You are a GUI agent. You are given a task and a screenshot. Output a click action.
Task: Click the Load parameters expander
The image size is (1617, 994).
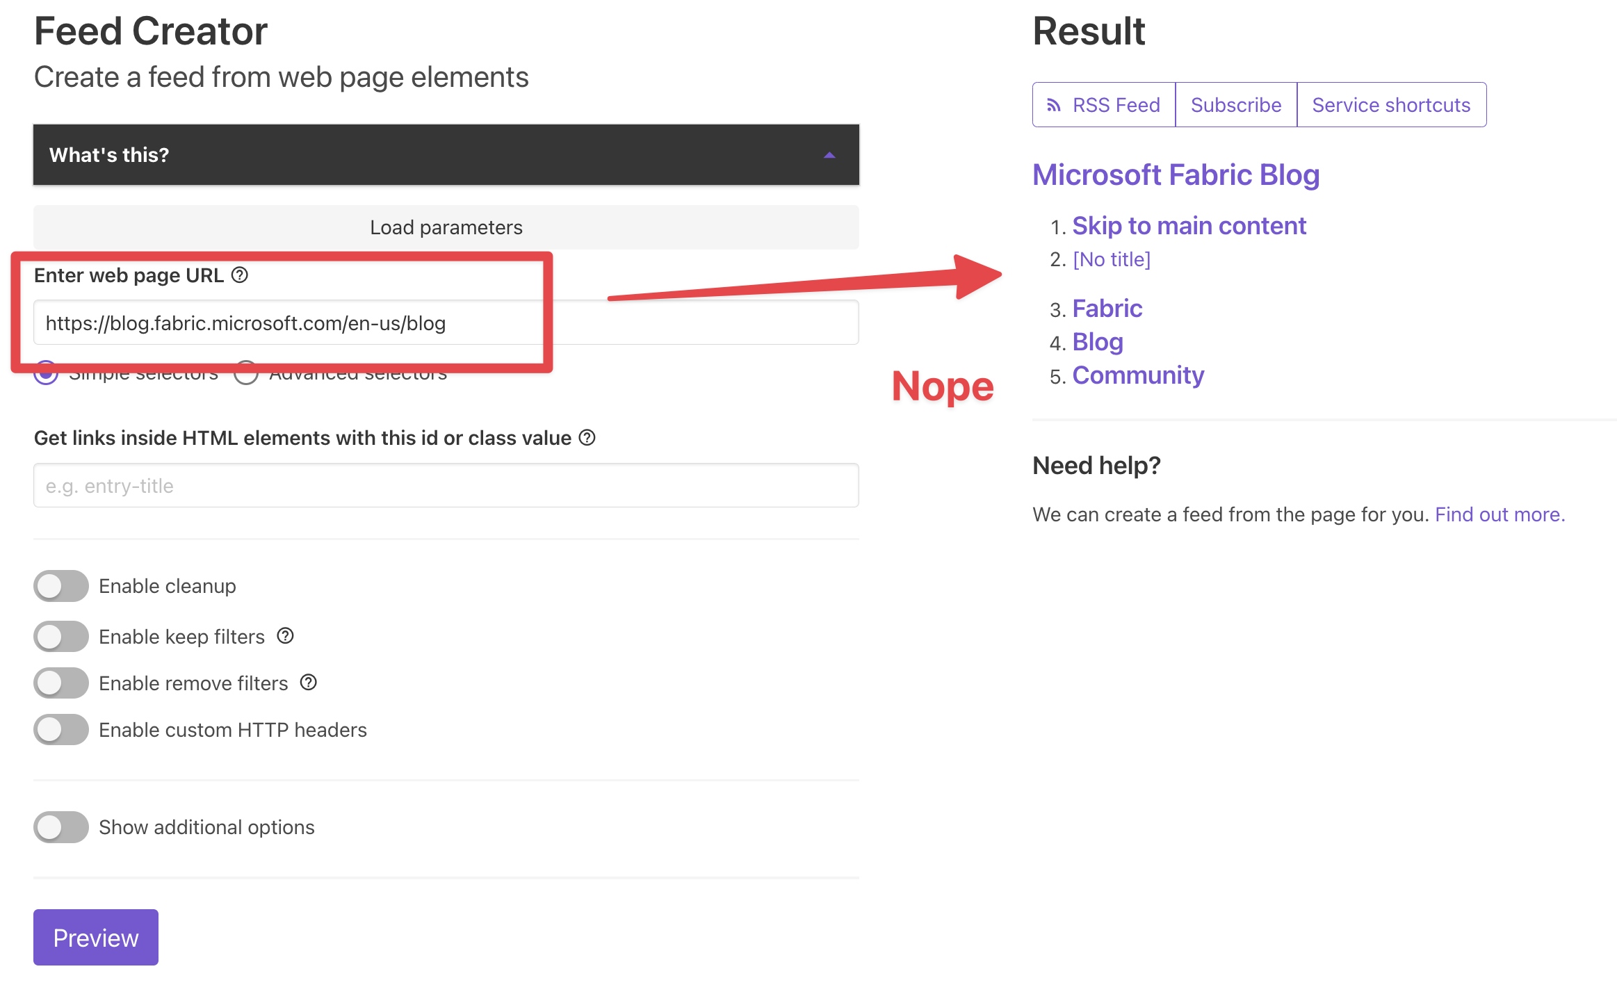(x=446, y=227)
